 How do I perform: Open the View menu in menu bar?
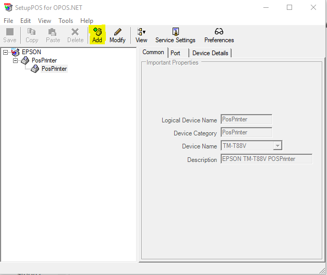[x=44, y=21]
